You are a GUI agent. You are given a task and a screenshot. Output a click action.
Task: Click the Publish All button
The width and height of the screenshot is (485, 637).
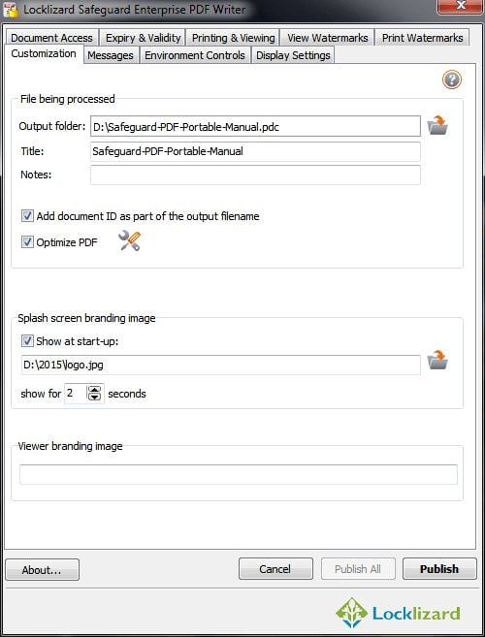tap(358, 569)
